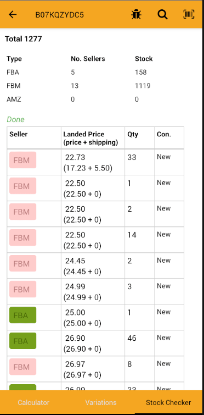Tap the search magnifier icon
204x415 pixels.
tap(162, 14)
